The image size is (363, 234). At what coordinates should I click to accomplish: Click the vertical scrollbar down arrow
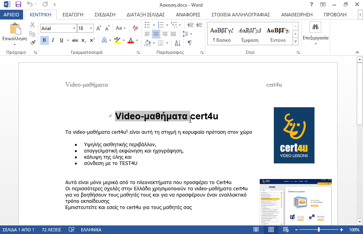click(x=359, y=222)
